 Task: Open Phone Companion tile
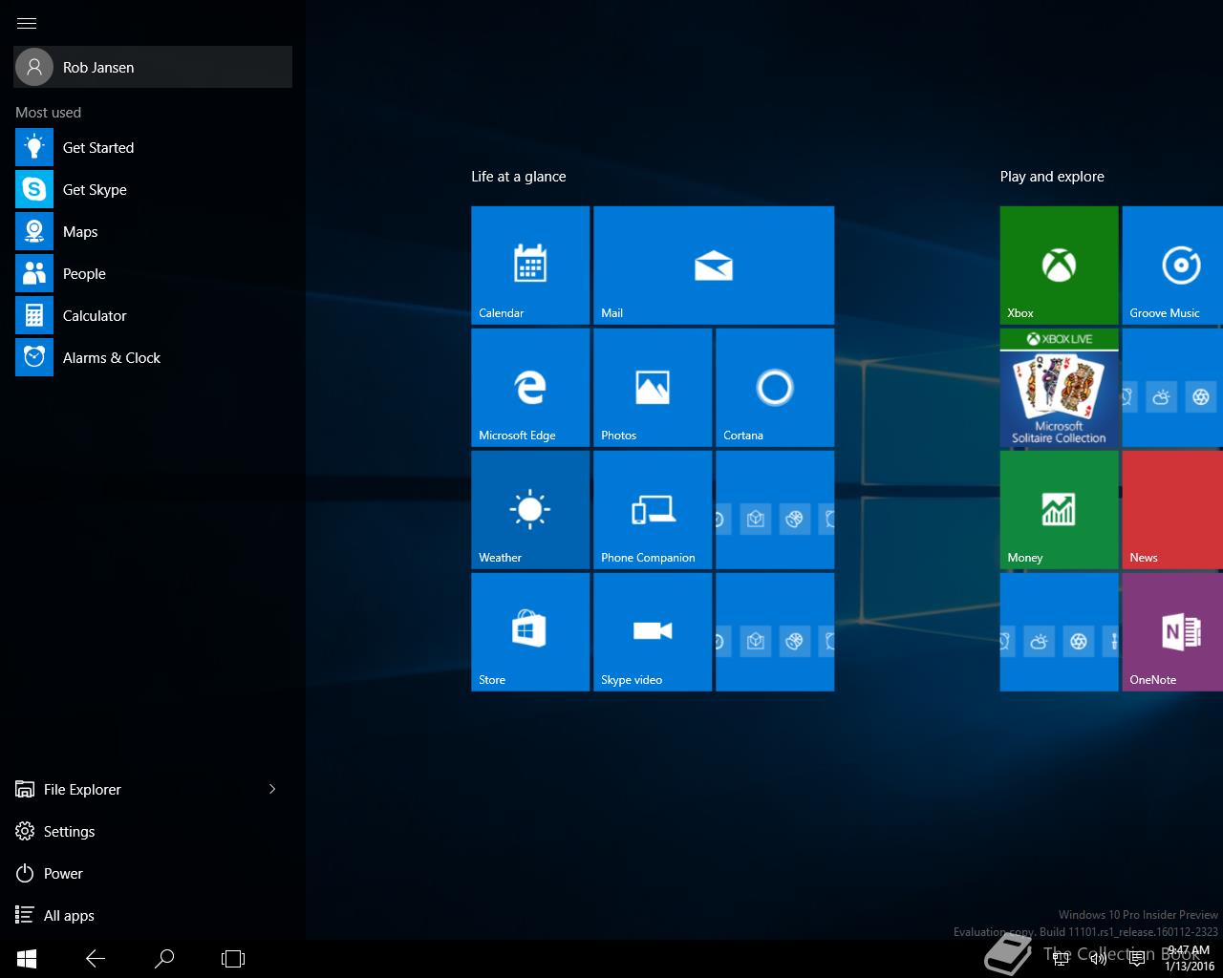click(x=653, y=510)
